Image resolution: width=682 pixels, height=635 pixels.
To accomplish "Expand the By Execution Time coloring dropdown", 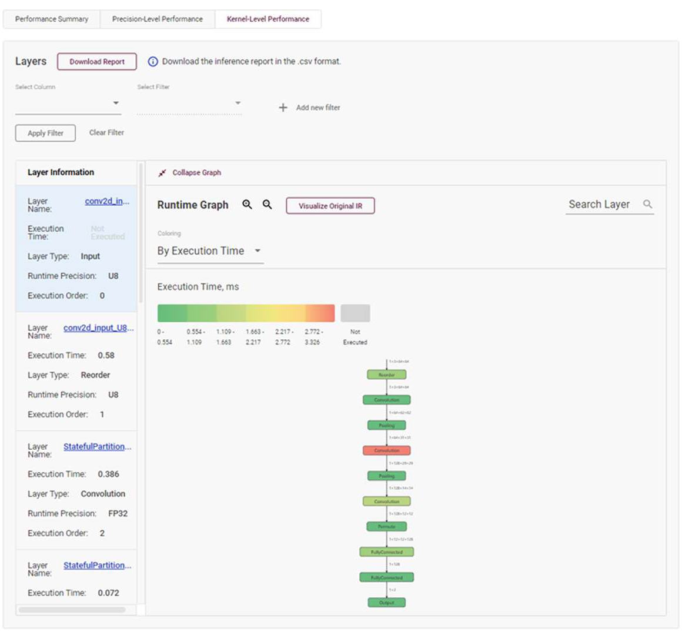I will 209,251.
